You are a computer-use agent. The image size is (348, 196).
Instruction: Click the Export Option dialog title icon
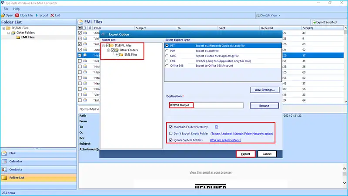click(104, 34)
